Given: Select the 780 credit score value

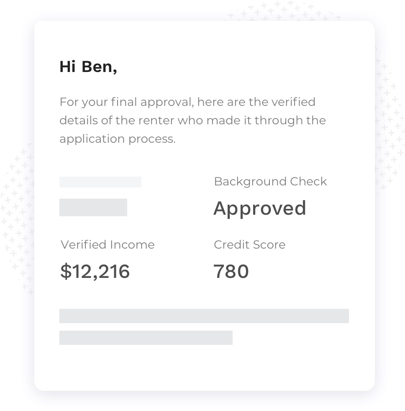Looking at the screenshot, I should [231, 271].
